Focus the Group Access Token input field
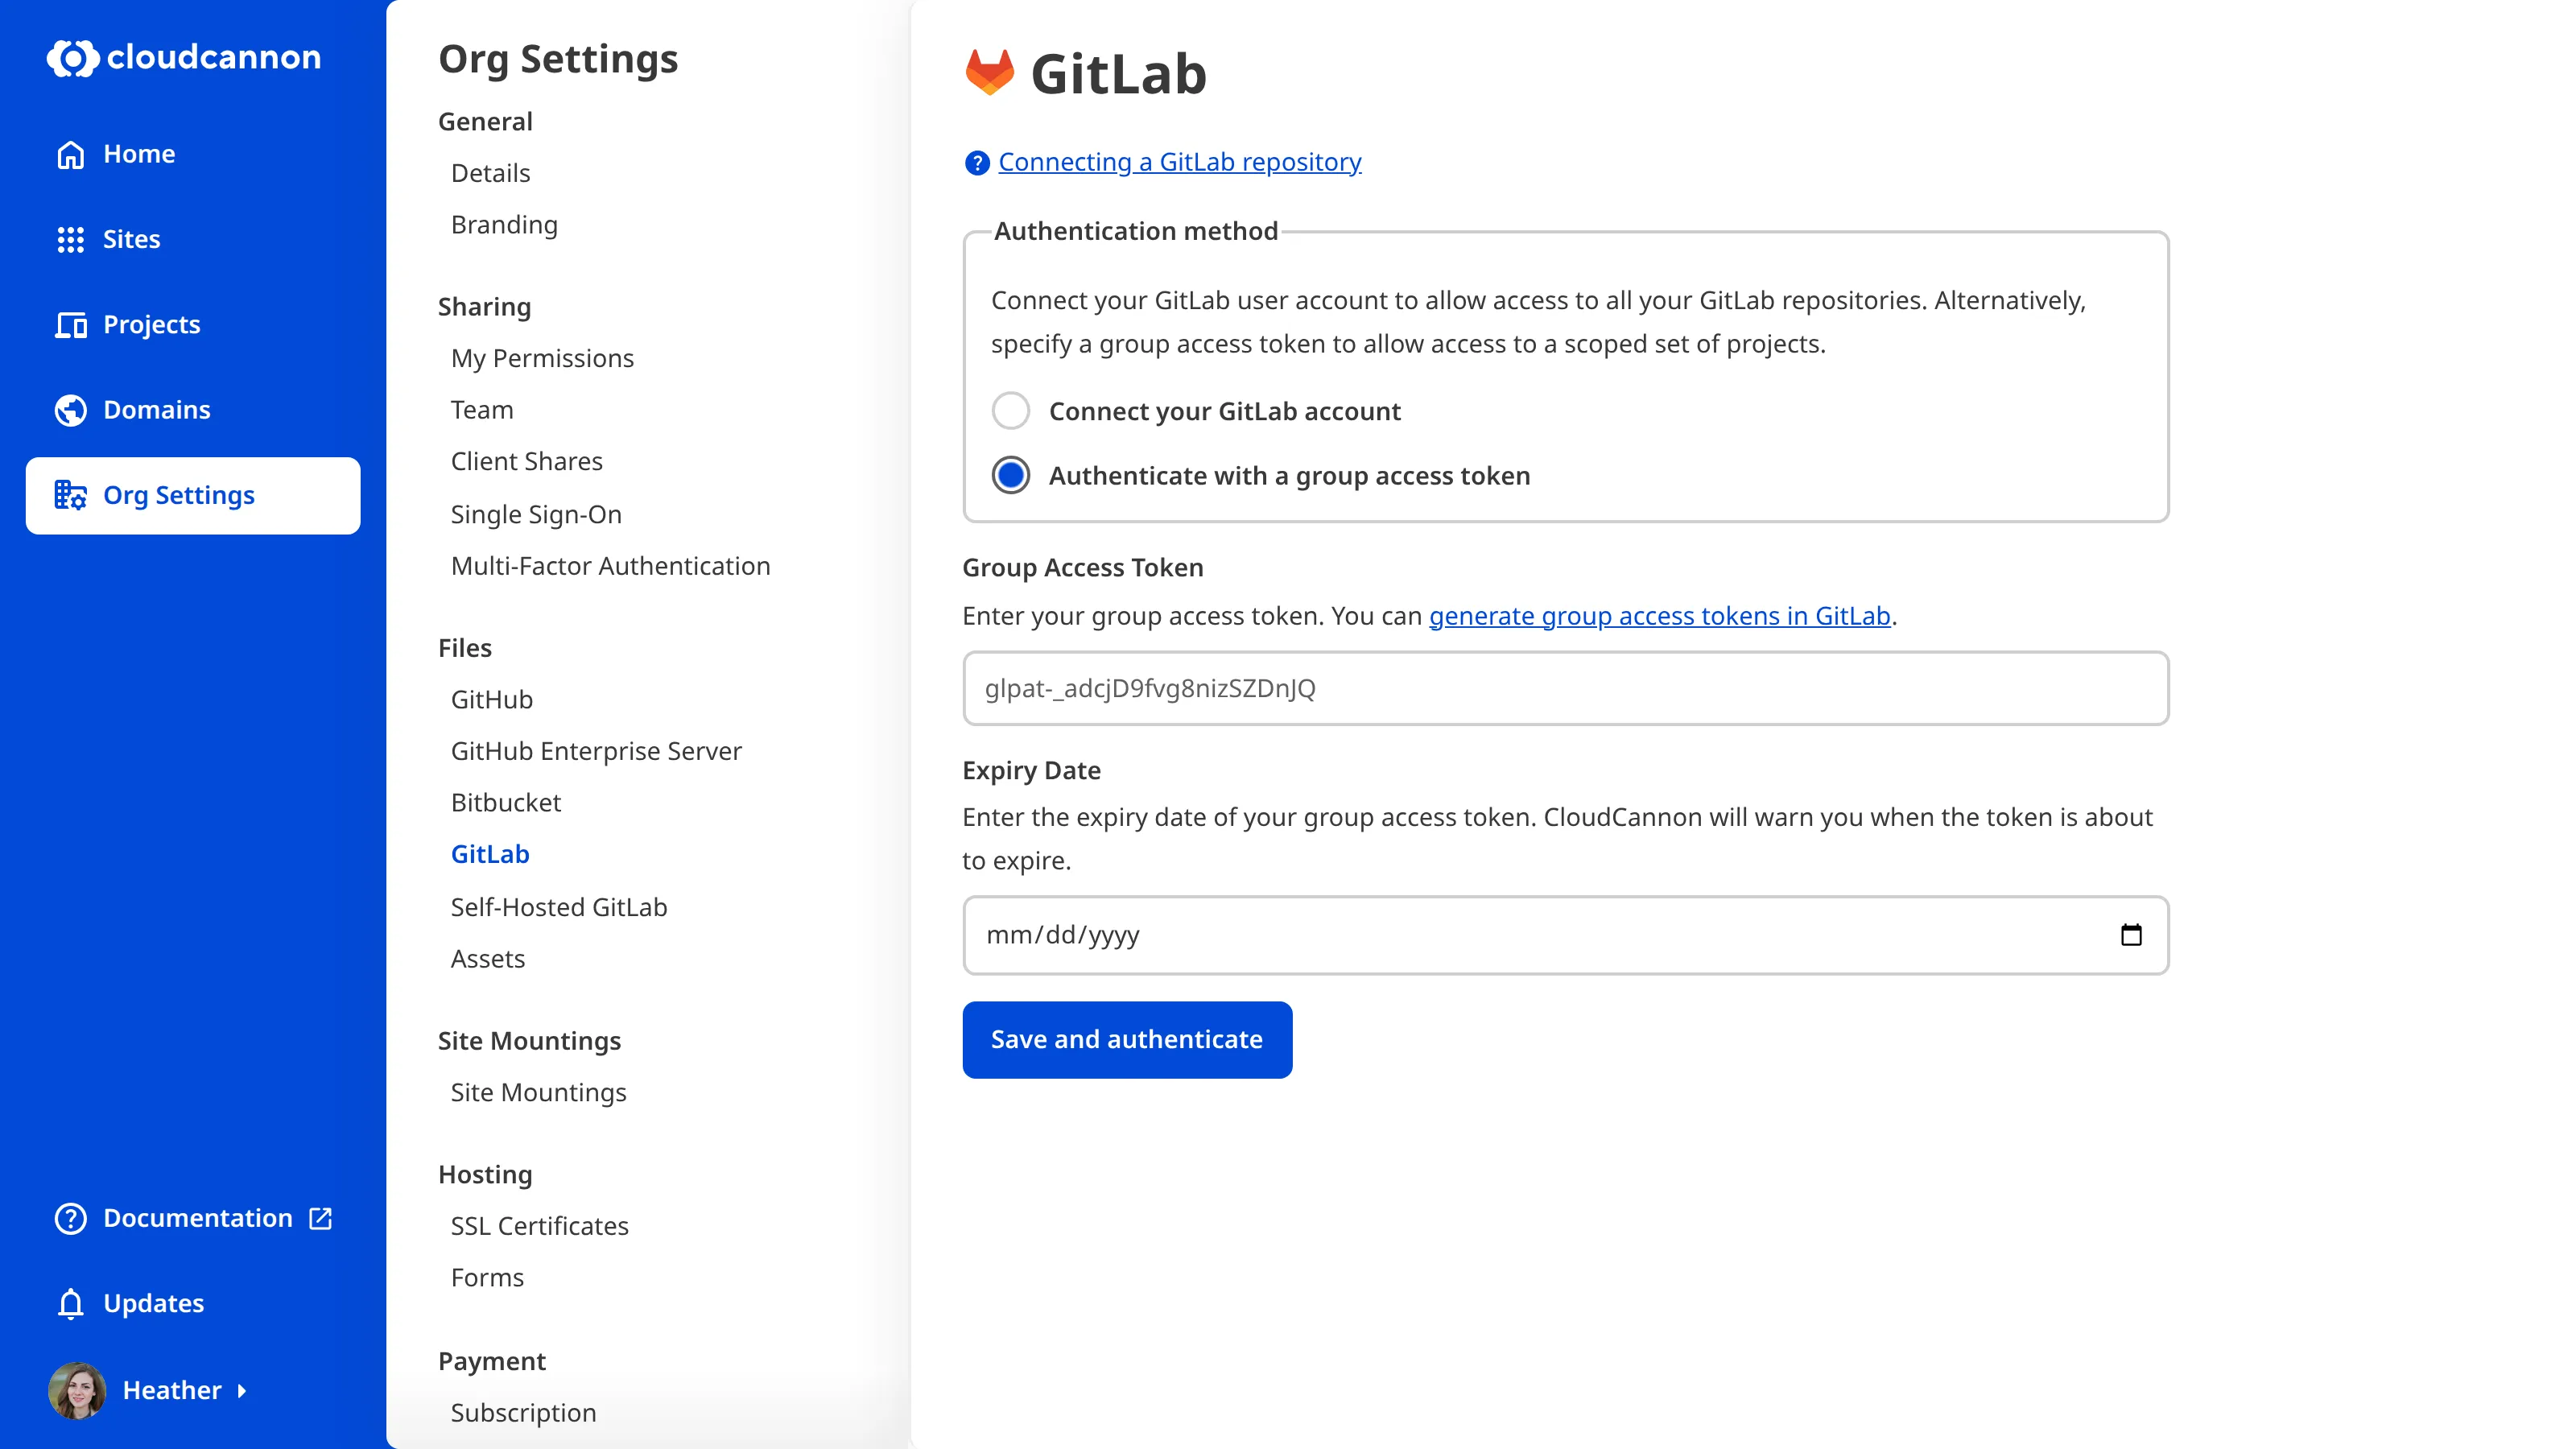 [1565, 688]
